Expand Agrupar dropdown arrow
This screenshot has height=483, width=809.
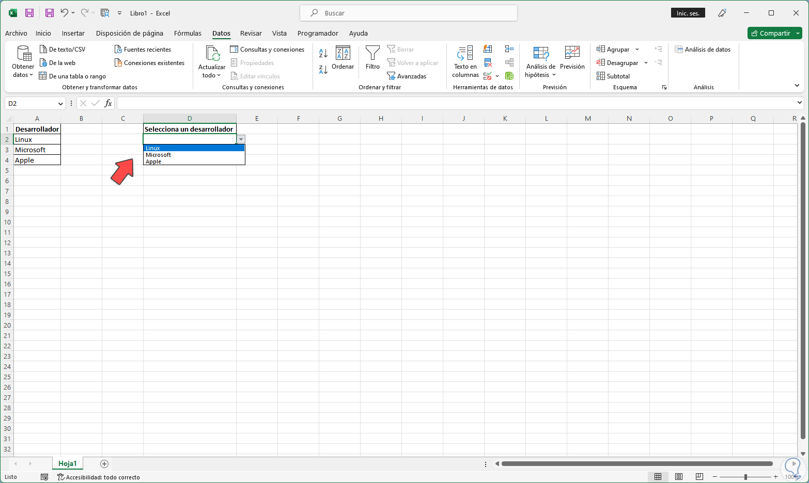(637, 50)
